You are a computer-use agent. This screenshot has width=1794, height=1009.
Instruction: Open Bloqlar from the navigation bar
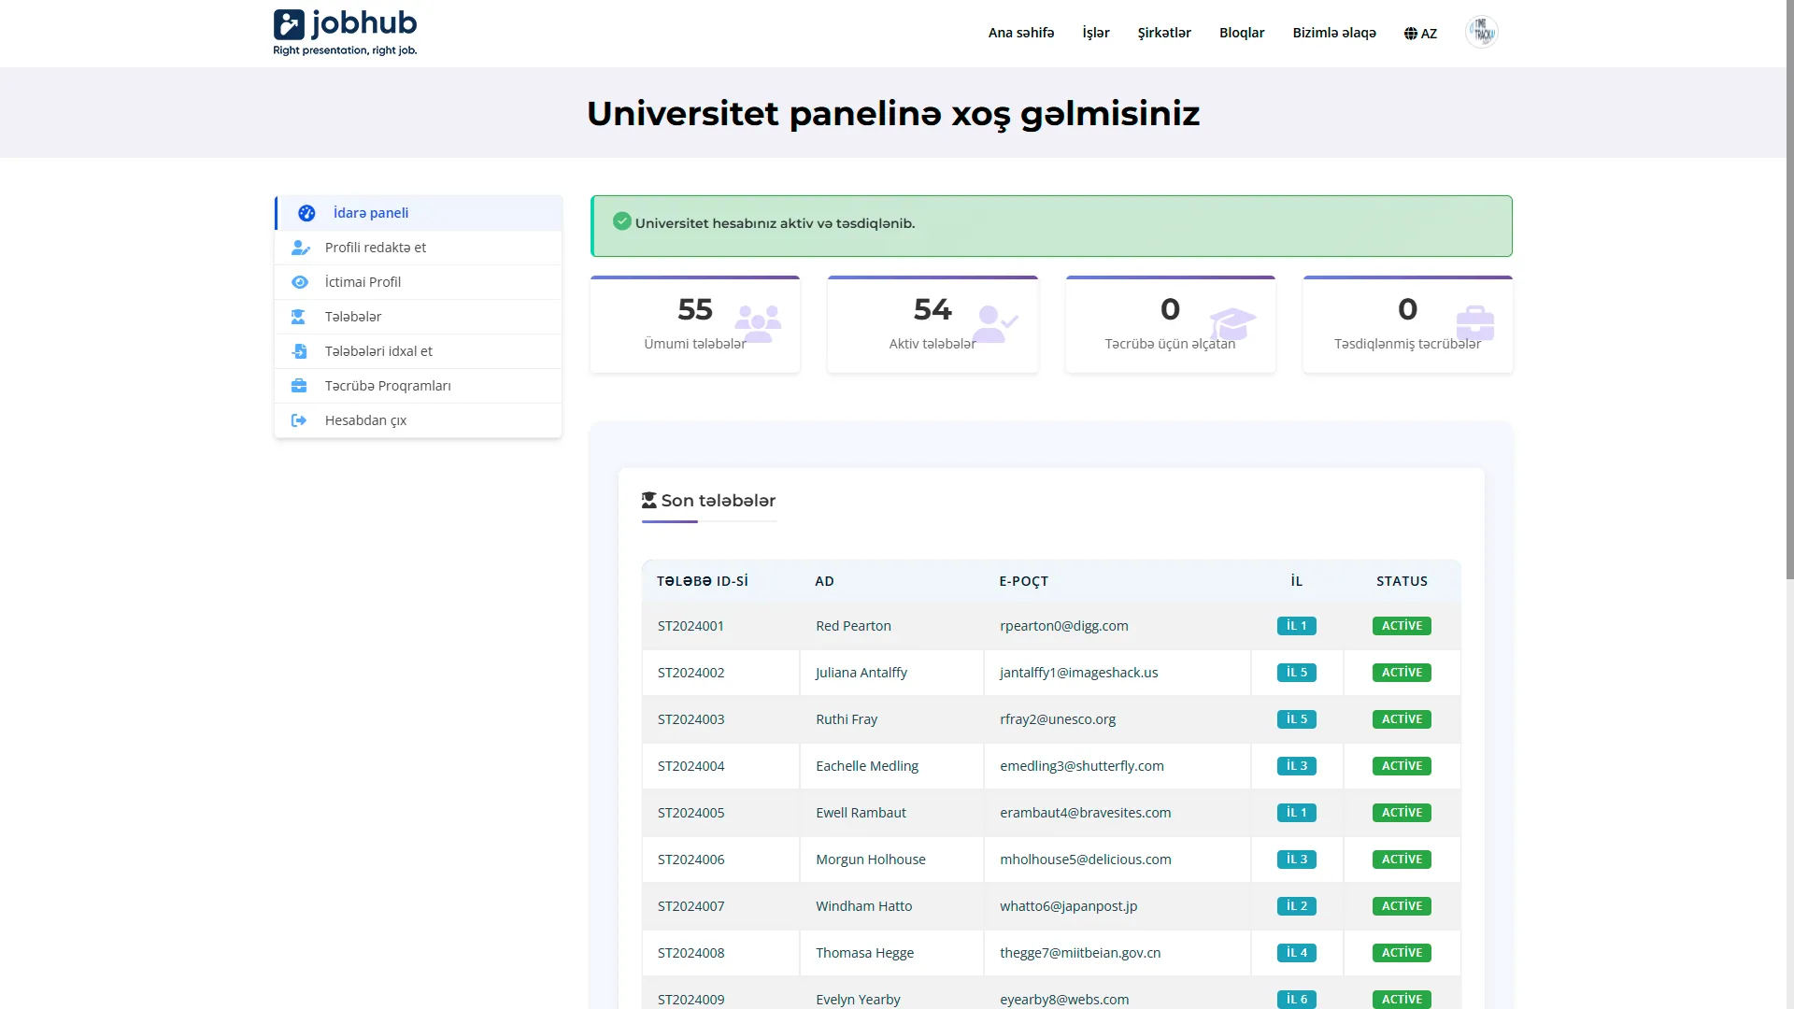(1242, 33)
